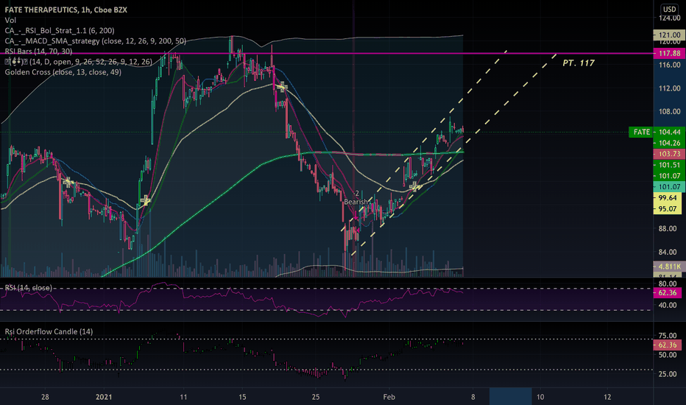Click the 121.00 price scale label
686x405 pixels.
[x=669, y=35]
